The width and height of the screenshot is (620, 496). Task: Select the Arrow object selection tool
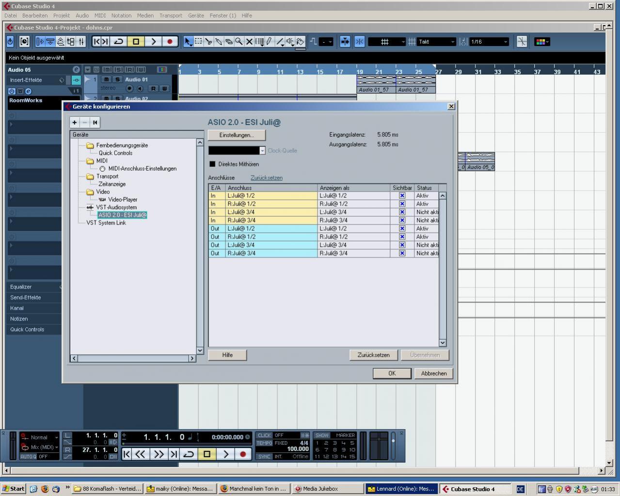189,42
